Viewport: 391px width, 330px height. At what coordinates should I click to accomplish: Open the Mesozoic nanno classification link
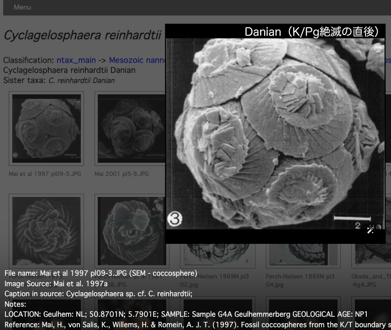tap(137, 60)
